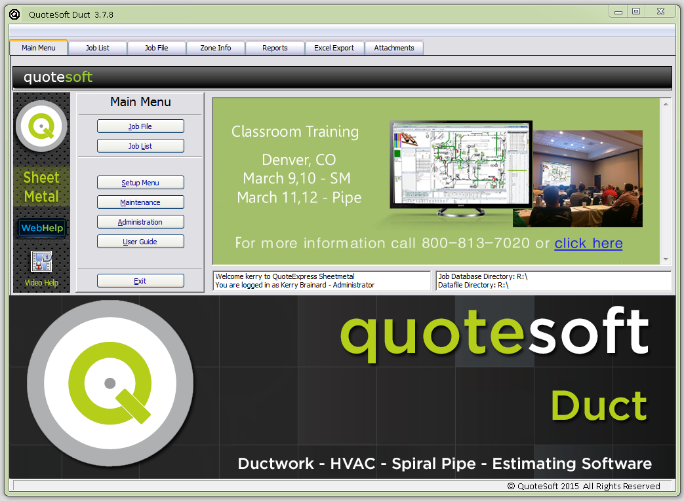684x501 pixels.
Task: Open the Job File tab
Action: click(157, 48)
